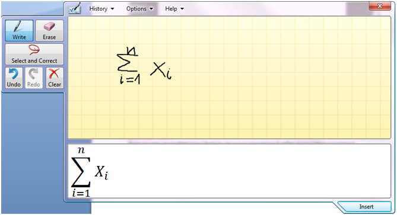Image resolution: width=397 pixels, height=215 pixels.
Task: Click the greyed-out Redo button
Action: coord(34,78)
